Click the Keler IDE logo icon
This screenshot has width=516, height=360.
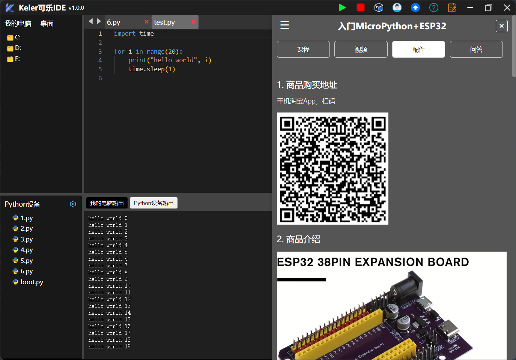10,8
